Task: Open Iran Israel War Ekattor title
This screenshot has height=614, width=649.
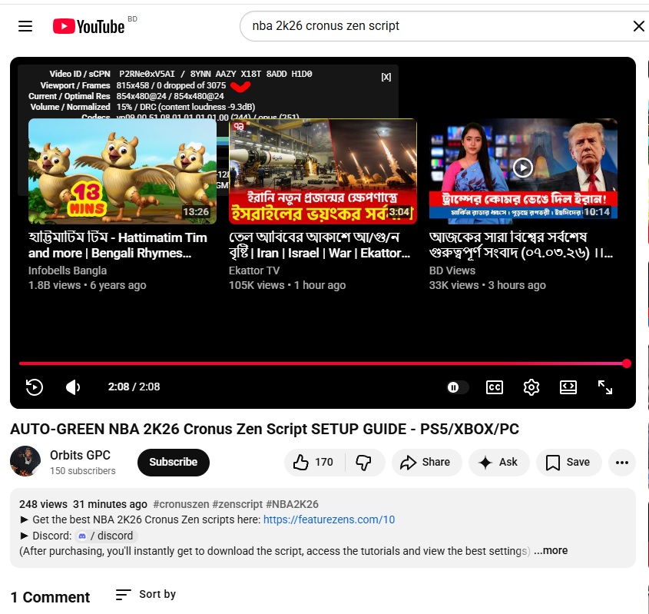Action: point(320,245)
